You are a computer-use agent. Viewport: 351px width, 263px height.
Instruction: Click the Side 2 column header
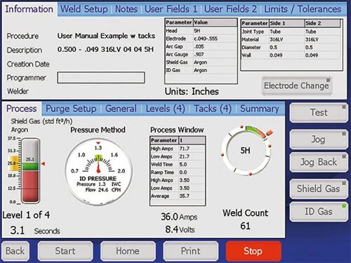tap(322, 23)
